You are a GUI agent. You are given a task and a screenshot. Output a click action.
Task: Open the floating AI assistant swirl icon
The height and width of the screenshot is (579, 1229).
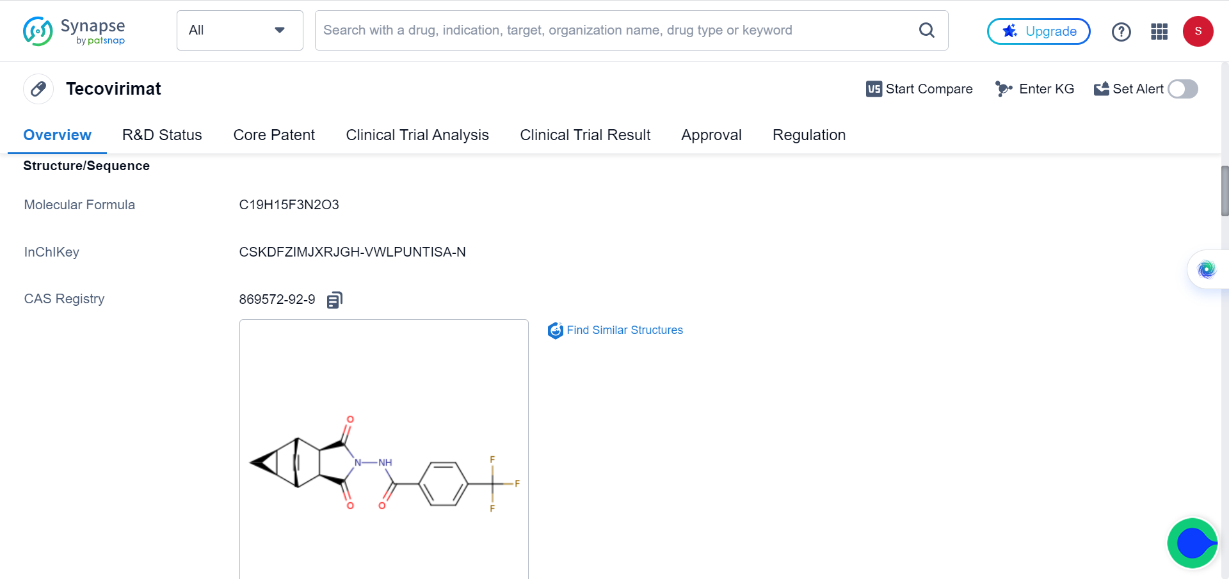tap(1207, 269)
